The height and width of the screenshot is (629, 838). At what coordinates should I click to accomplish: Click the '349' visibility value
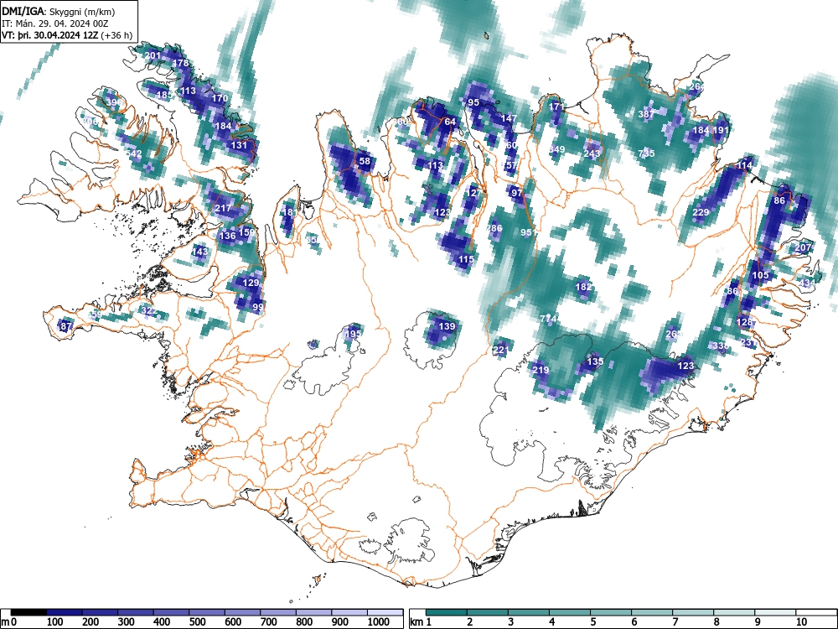point(556,150)
